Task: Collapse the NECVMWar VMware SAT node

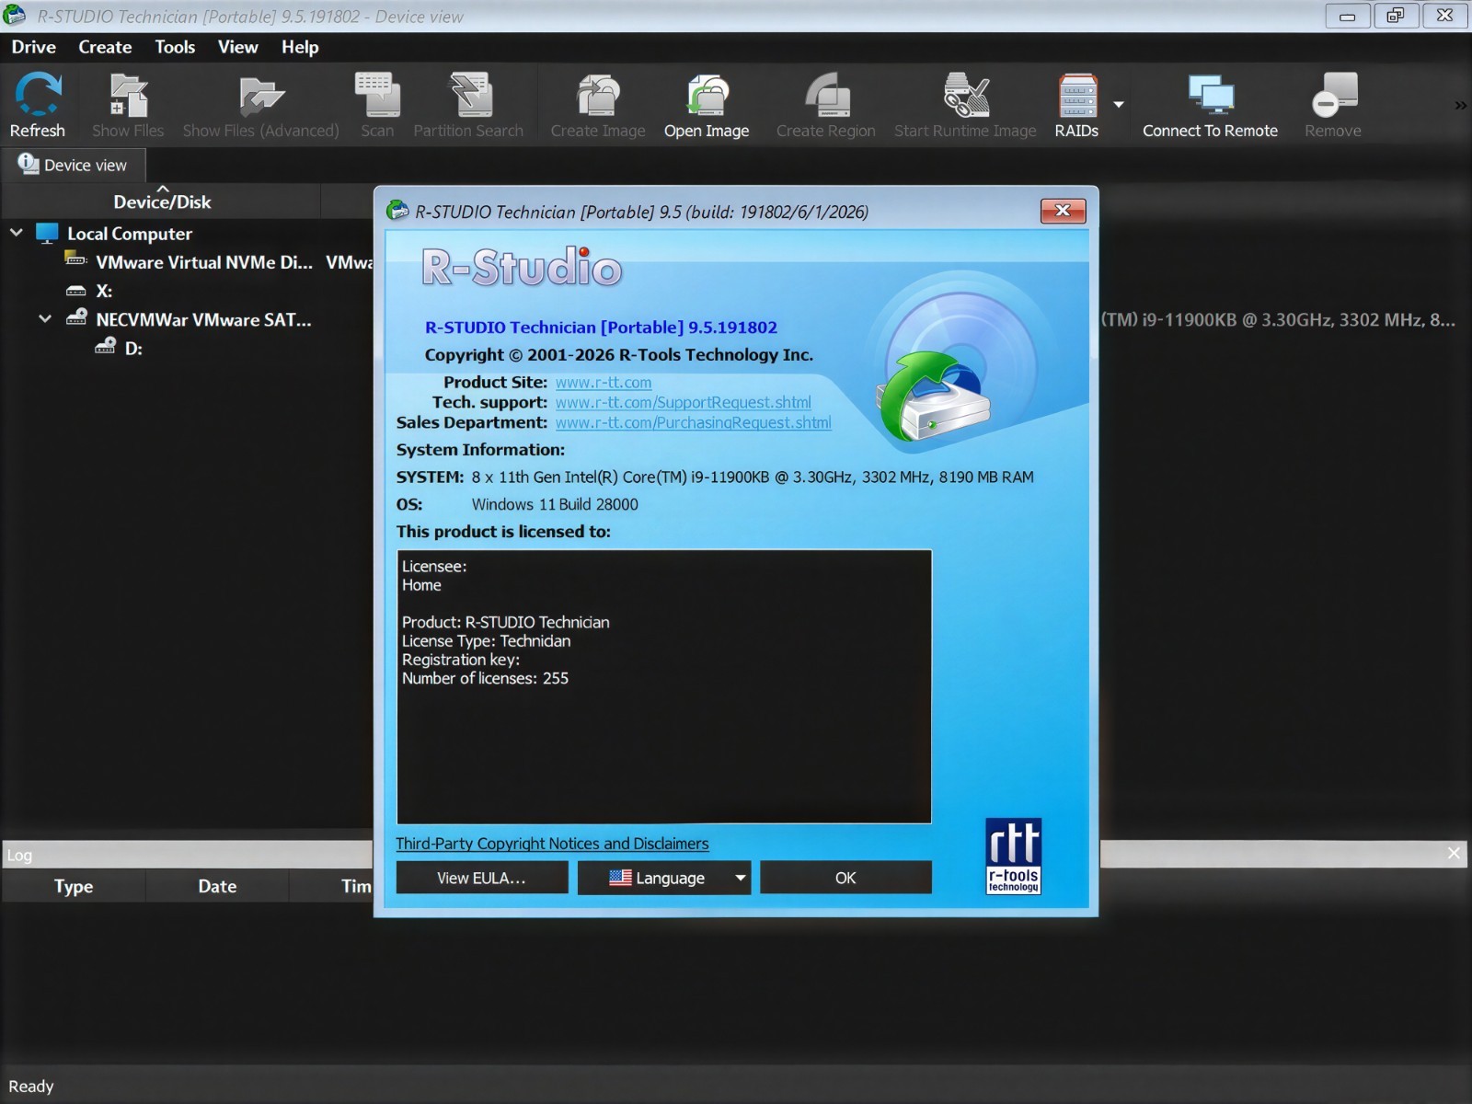Action: pos(45,319)
